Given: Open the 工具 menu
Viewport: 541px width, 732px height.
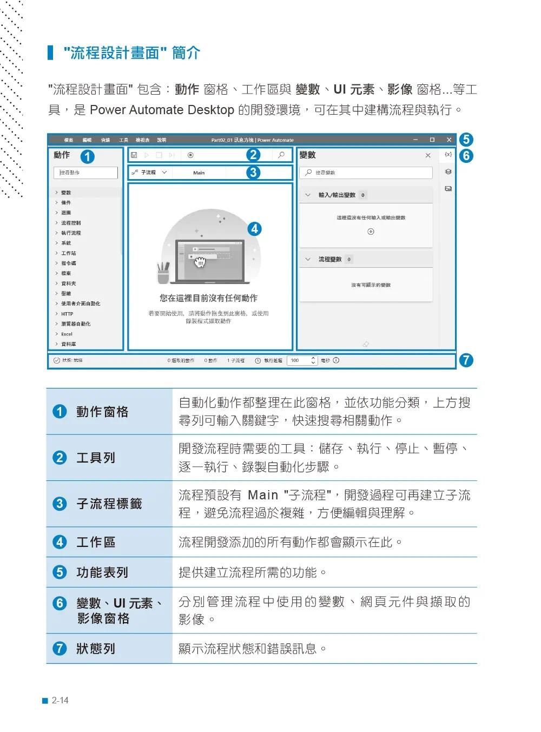Looking at the screenshot, I should pos(124,140).
